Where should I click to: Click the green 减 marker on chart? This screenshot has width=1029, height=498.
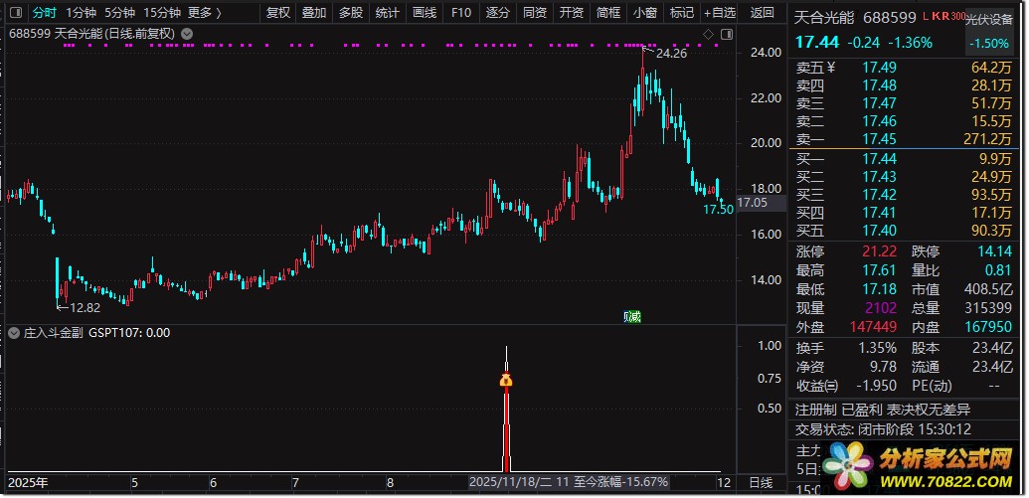(632, 317)
